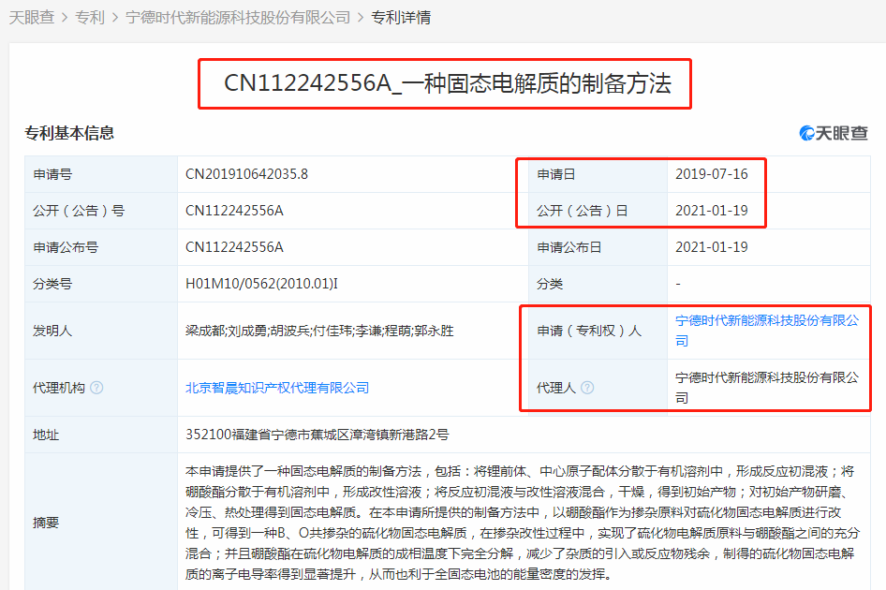This screenshot has width=886, height=590.
Task: Click the application number CN201910642035.8
Action: pyautogui.click(x=246, y=174)
